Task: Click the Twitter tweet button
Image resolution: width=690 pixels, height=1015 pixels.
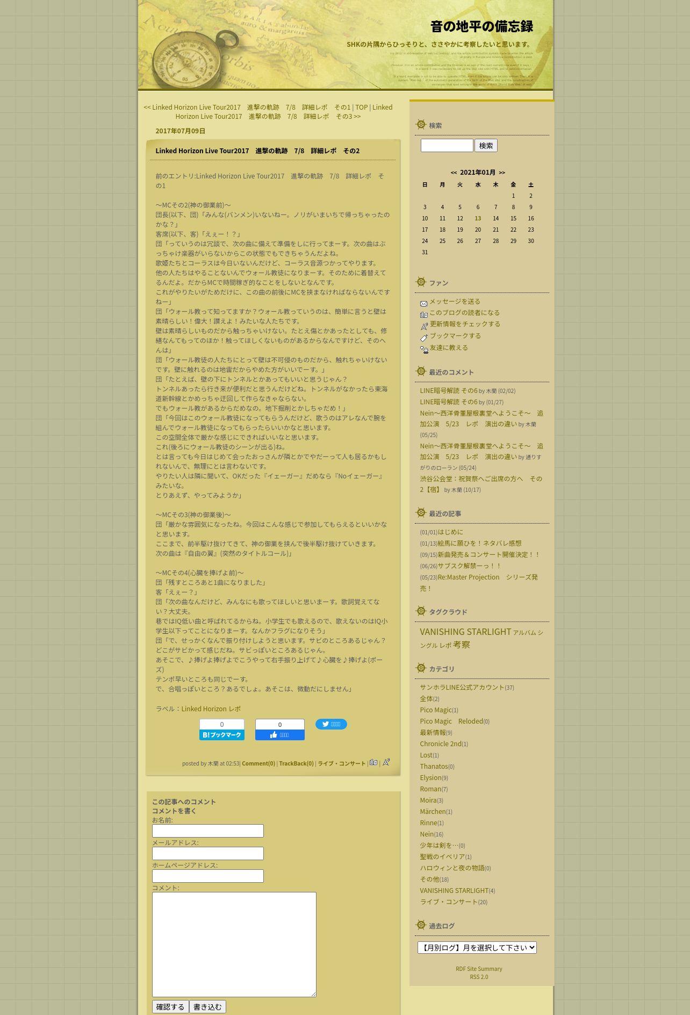Action: (331, 724)
